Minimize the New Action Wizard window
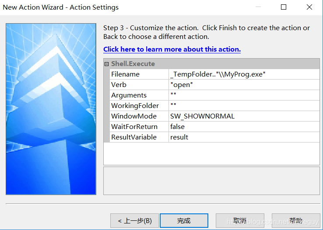This screenshot has height=230, width=323. [258, 7]
